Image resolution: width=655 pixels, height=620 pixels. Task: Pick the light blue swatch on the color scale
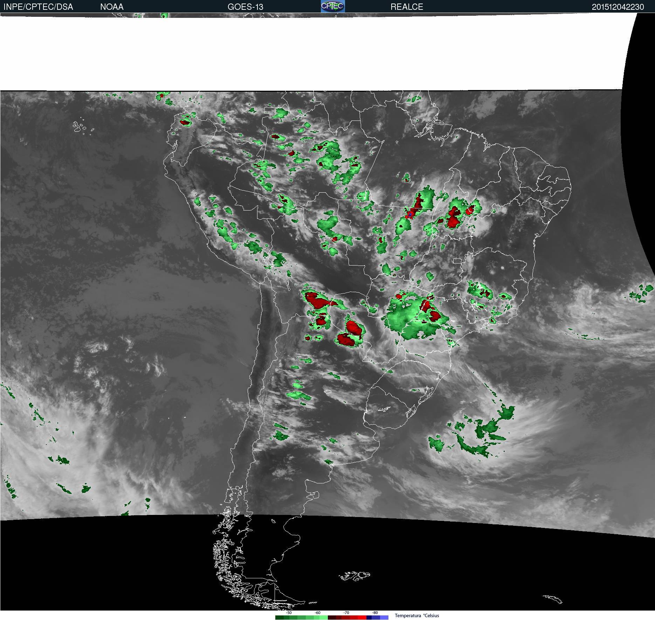click(x=384, y=618)
